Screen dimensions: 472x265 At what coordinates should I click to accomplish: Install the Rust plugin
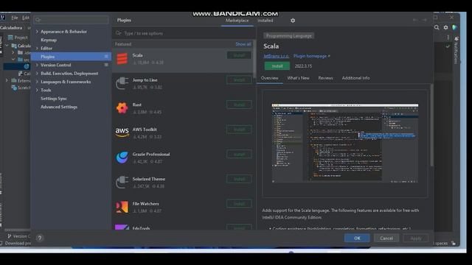[x=239, y=105]
